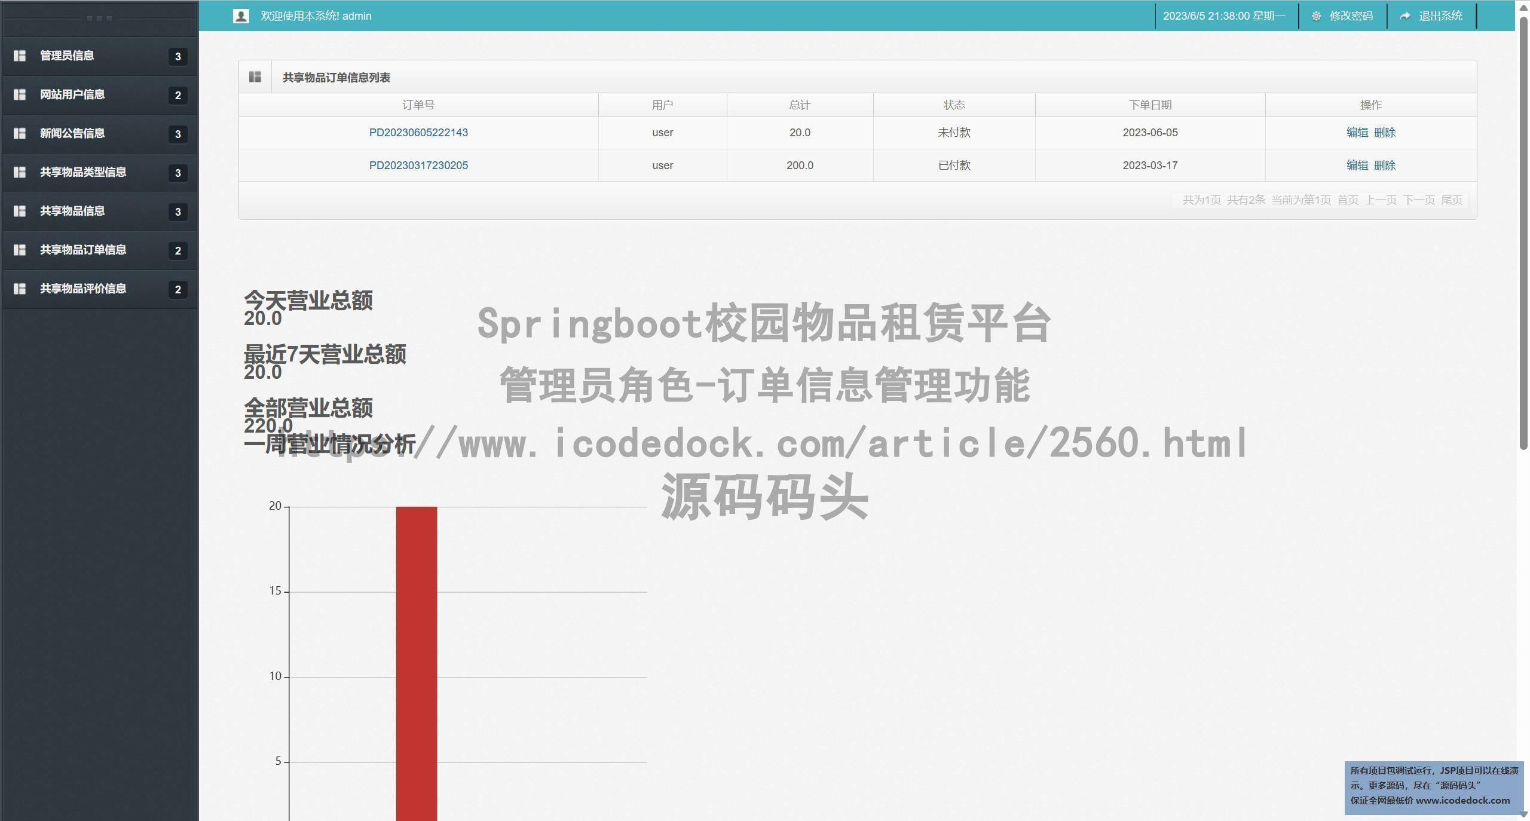Click count badge 2 on 网站用户信息
Screen dimensions: 1530x821
click(178, 95)
